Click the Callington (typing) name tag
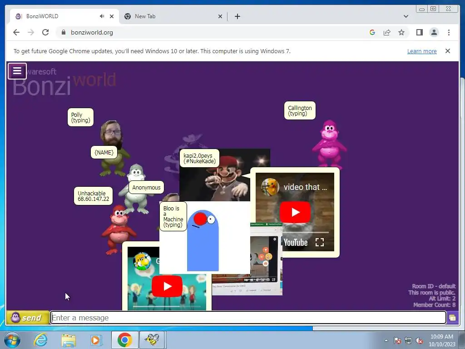The width and height of the screenshot is (465, 349). (x=300, y=111)
